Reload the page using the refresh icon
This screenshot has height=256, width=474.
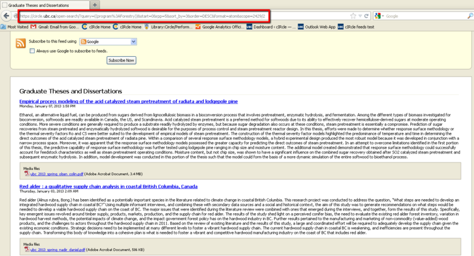click(x=367, y=16)
